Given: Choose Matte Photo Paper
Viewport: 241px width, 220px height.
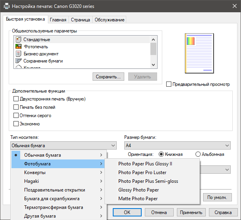Looking at the screenshot, I should (152, 199).
